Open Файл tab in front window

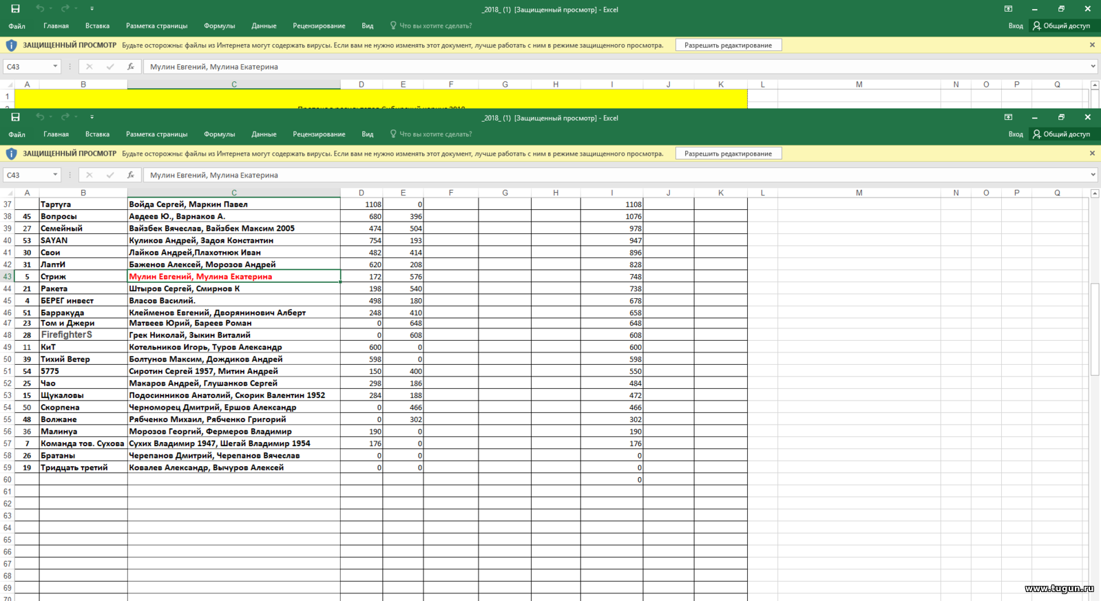17,134
